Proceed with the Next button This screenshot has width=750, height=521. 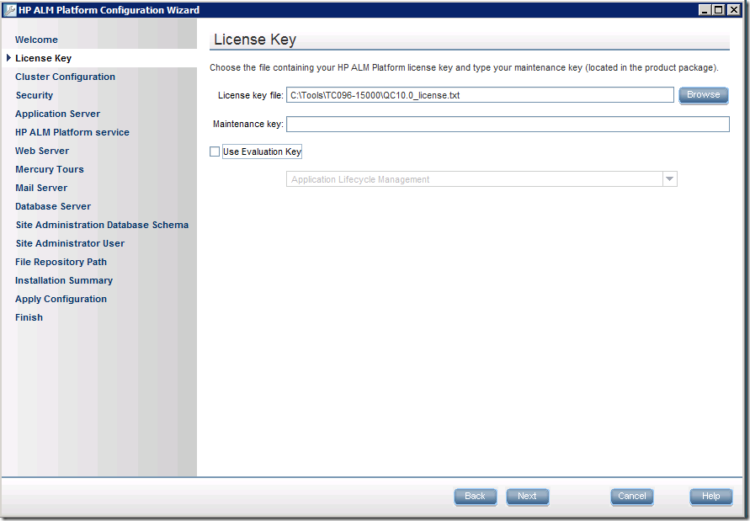coord(527,496)
